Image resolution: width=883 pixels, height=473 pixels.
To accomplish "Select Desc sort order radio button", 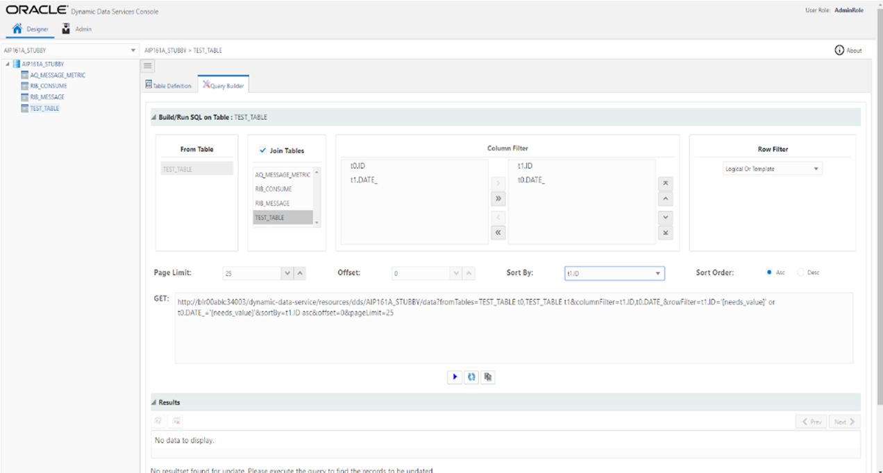I will click(x=800, y=273).
